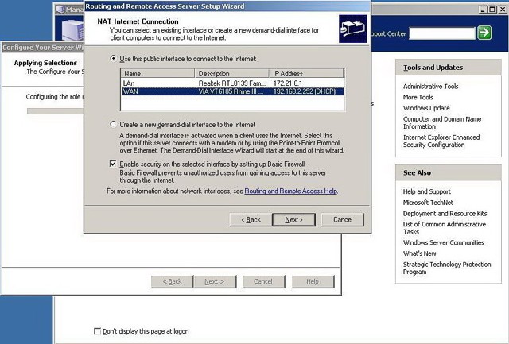Click the configuring role progress bar

coord(55,111)
